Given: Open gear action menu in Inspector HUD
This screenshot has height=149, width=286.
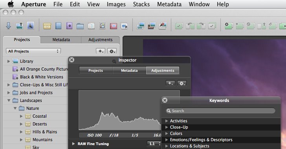Looking at the screenshot, I should (x=182, y=84).
